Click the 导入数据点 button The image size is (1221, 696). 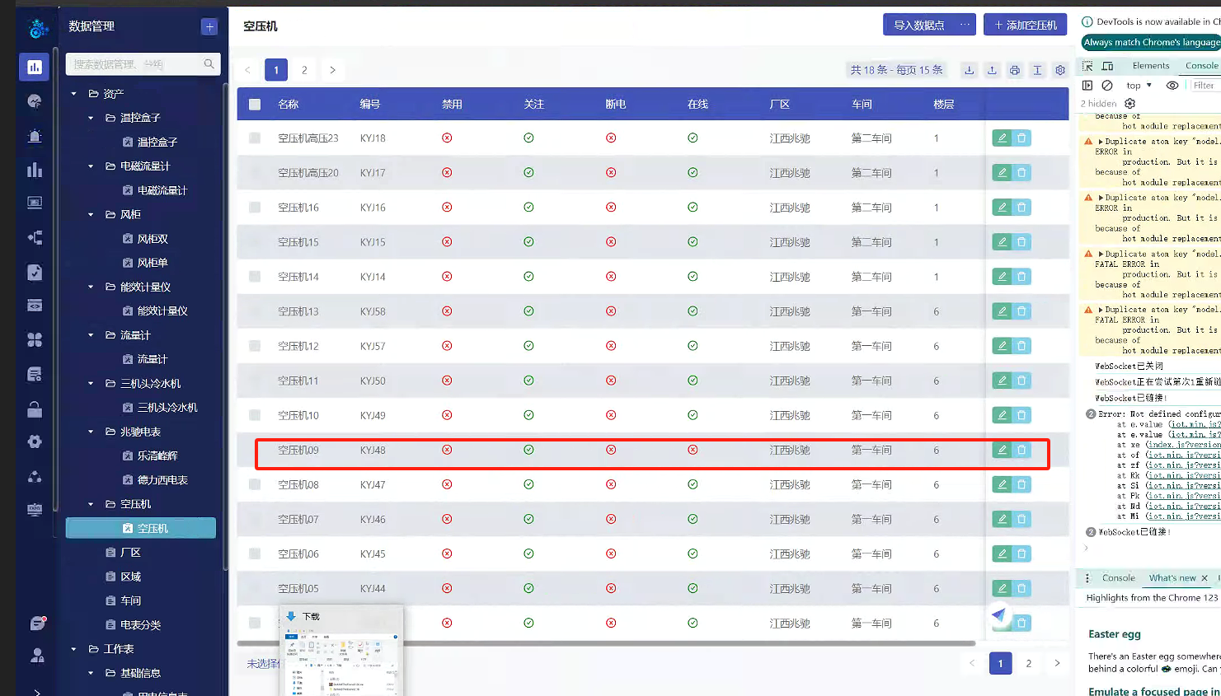[919, 25]
